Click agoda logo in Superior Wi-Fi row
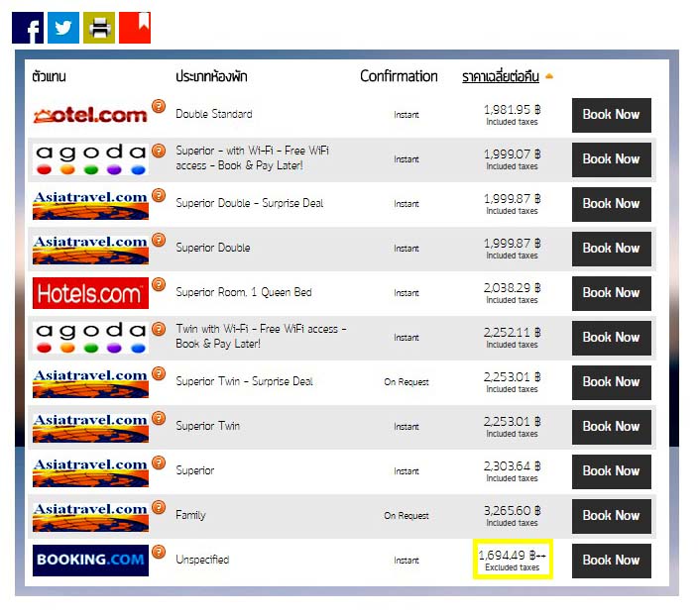 click(x=90, y=159)
